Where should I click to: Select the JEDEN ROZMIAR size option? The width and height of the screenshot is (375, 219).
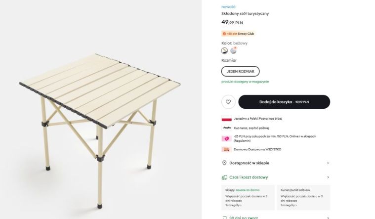(x=240, y=71)
